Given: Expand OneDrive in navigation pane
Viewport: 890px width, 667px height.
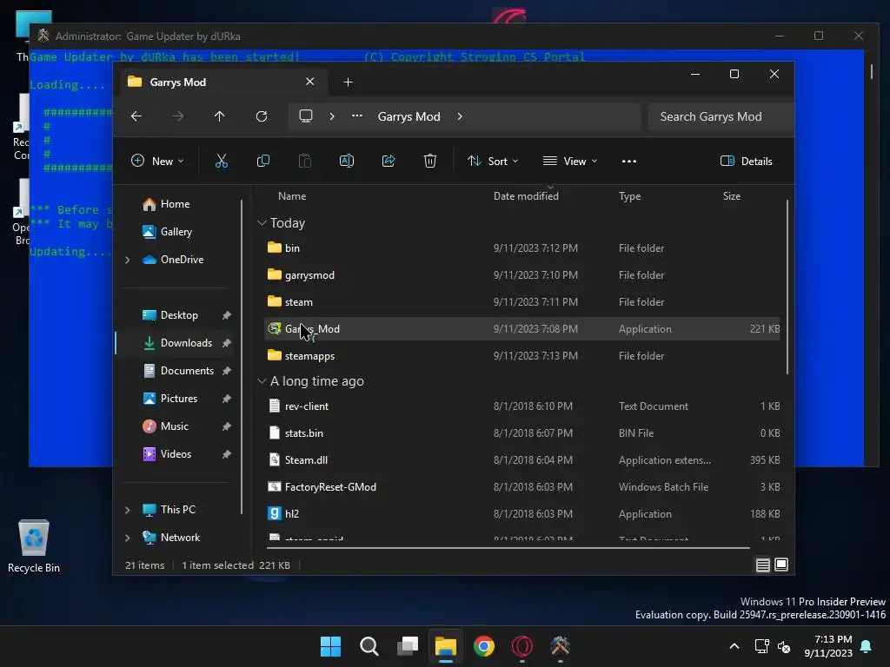Looking at the screenshot, I should point(127,260).
